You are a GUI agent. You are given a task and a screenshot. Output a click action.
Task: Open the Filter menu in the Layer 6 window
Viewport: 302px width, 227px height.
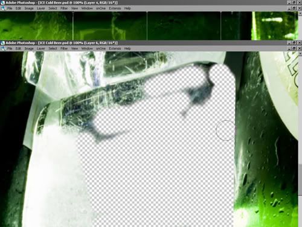64,48
